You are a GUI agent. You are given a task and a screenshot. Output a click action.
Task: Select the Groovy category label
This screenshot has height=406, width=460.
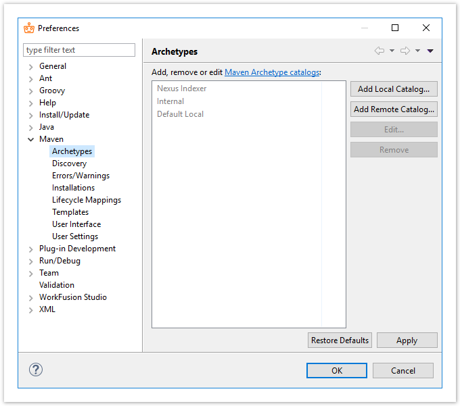pos(52,91)
